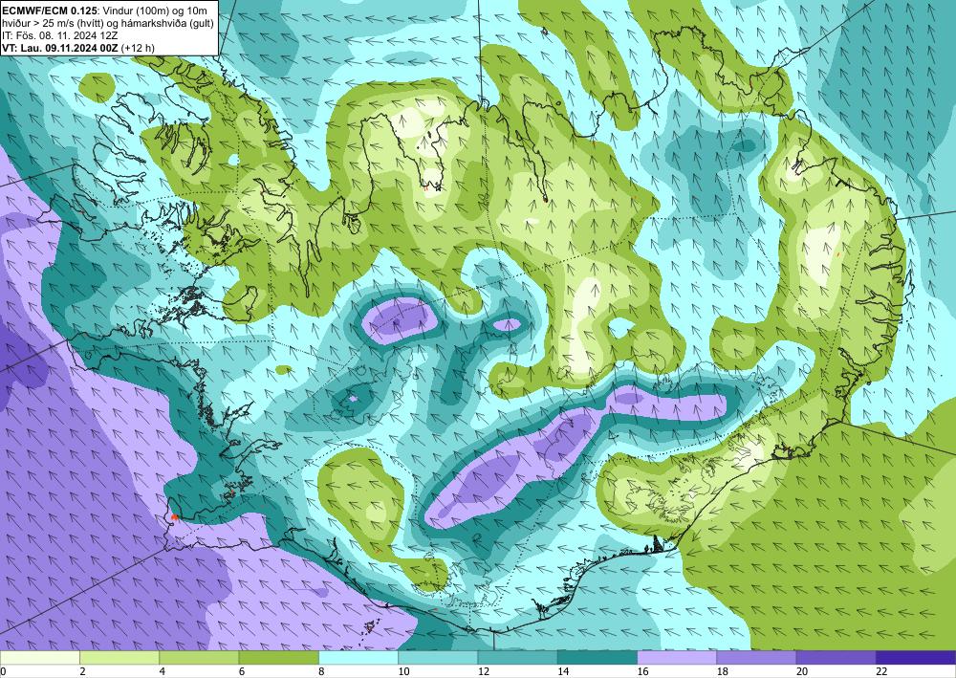The width and height of the screenshot is (956, 678).
Task: Click the 20–22 m/s violet legend swatch
Action: tap(836, 658)
